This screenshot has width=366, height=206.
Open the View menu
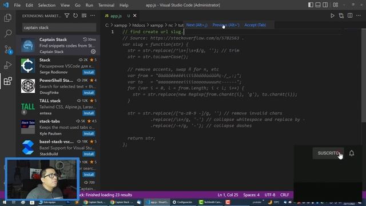65,5
